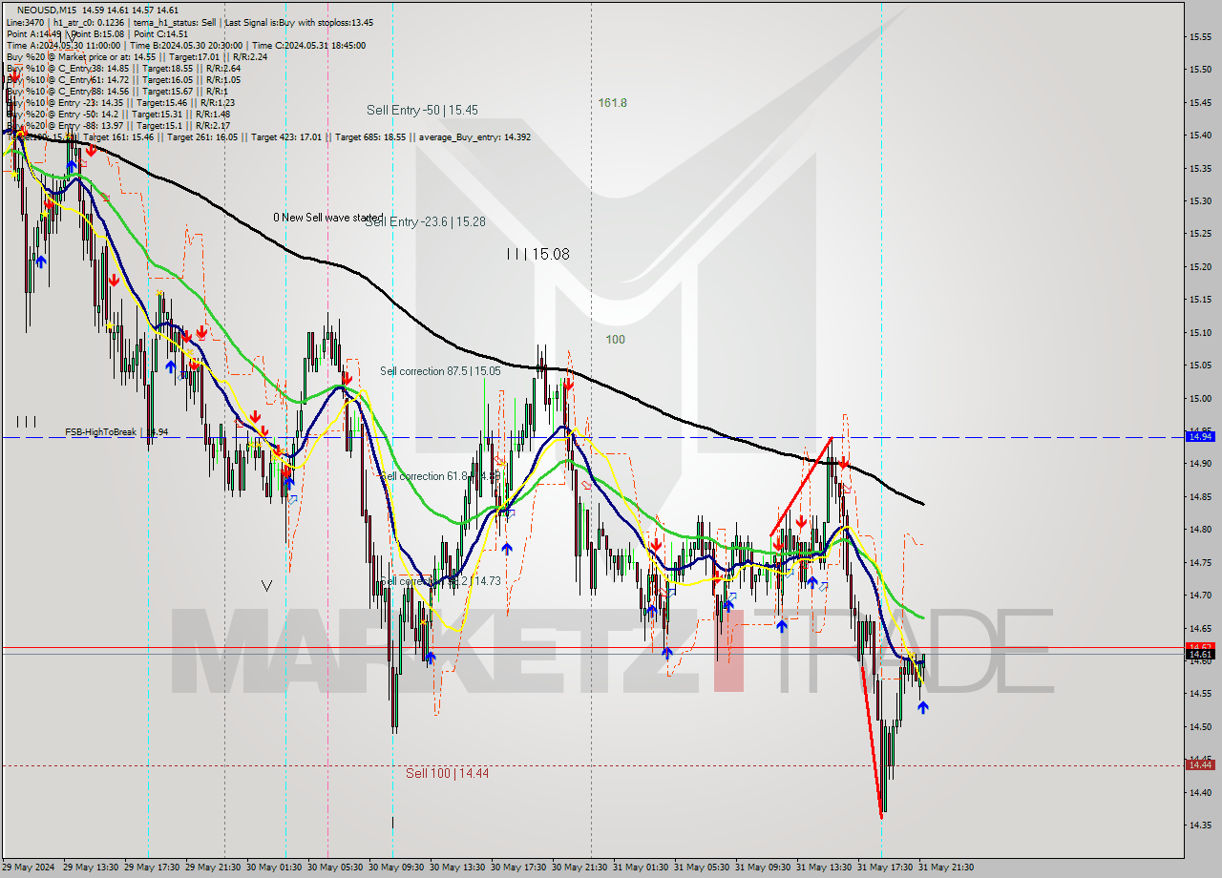Image resolution: width=1222 pixels, height=878 pixels.
Task: Click the 'Time C:2024.05.31 18:45:00' header text
Action: (309, 45)
